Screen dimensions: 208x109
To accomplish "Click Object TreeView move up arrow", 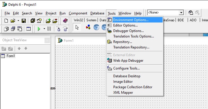I will (x=19, y=48).
